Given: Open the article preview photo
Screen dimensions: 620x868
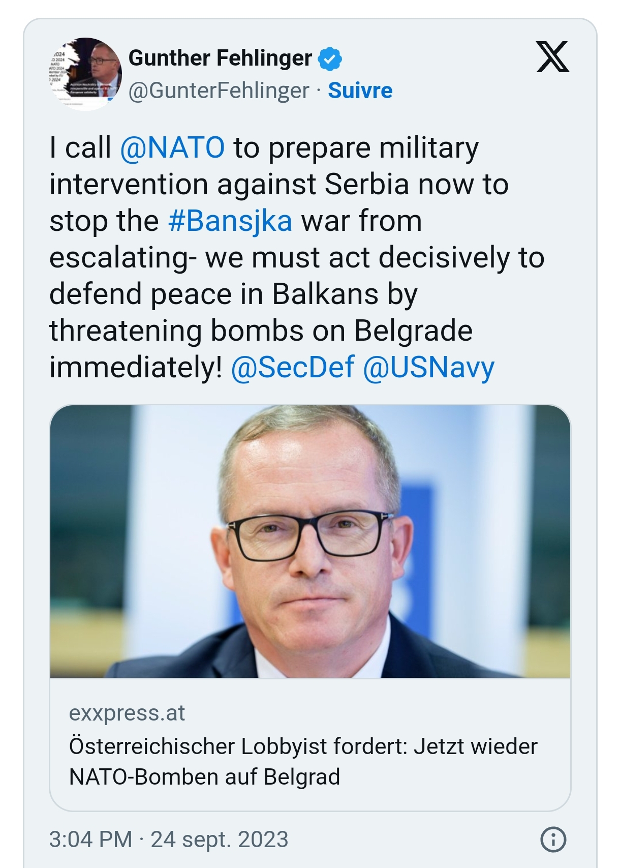Looking at the screenshot, I should tap(310, 541).
